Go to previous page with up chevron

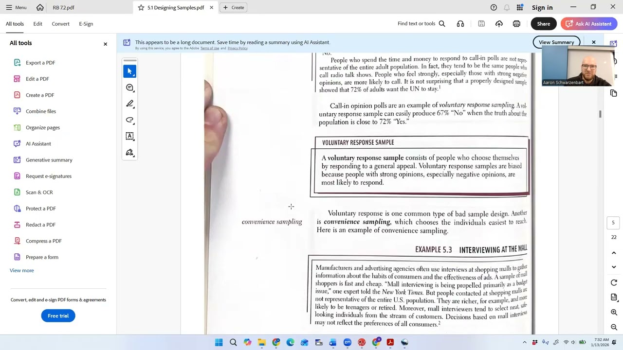pyautogui.click(x=614, y=253)
